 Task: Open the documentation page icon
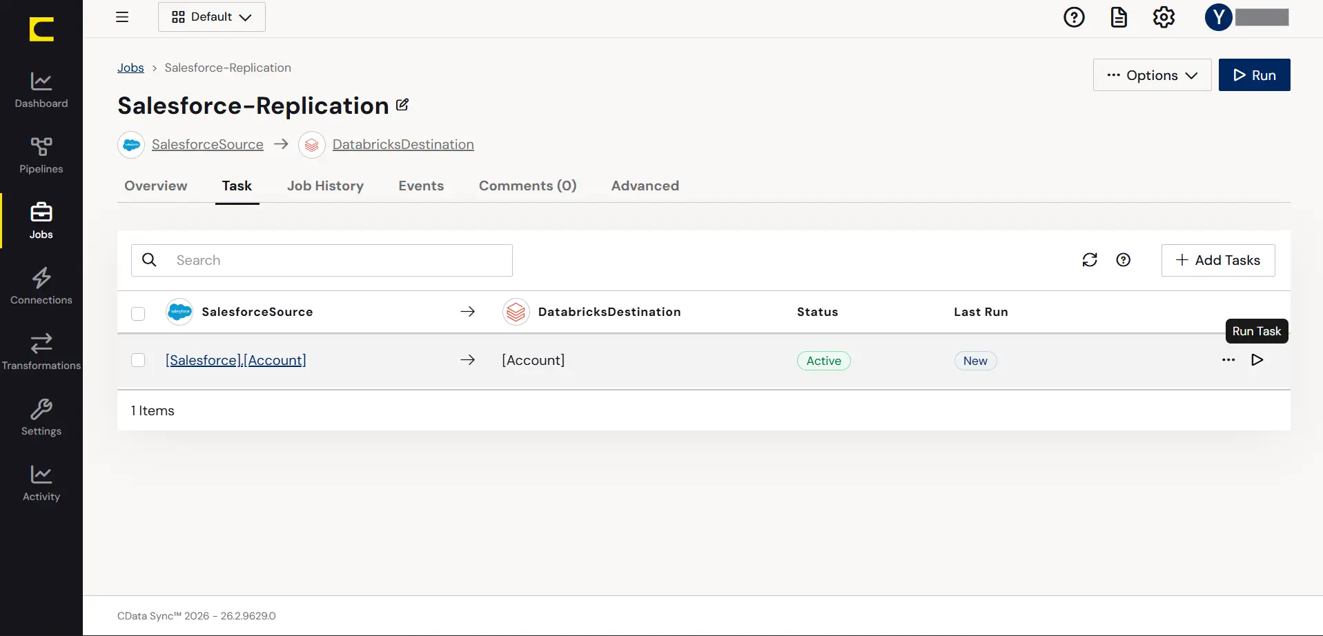pos(1119,17)
